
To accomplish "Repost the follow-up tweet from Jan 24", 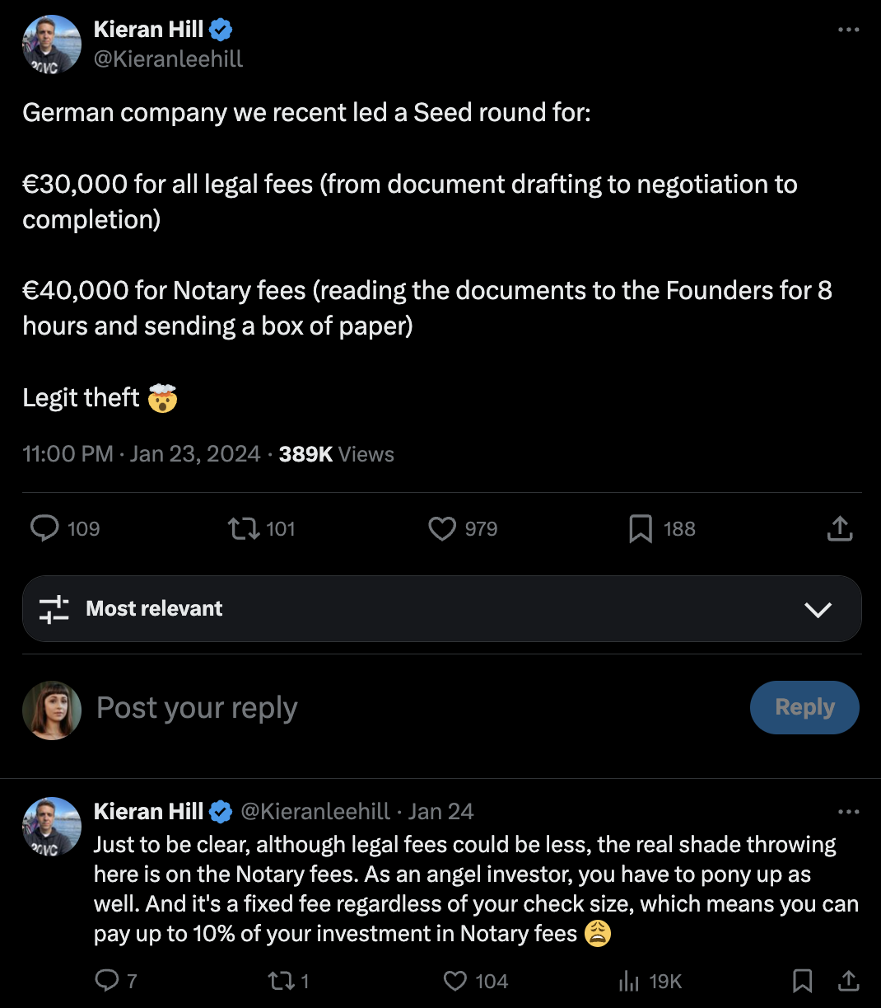I will [x=279, y=981].
